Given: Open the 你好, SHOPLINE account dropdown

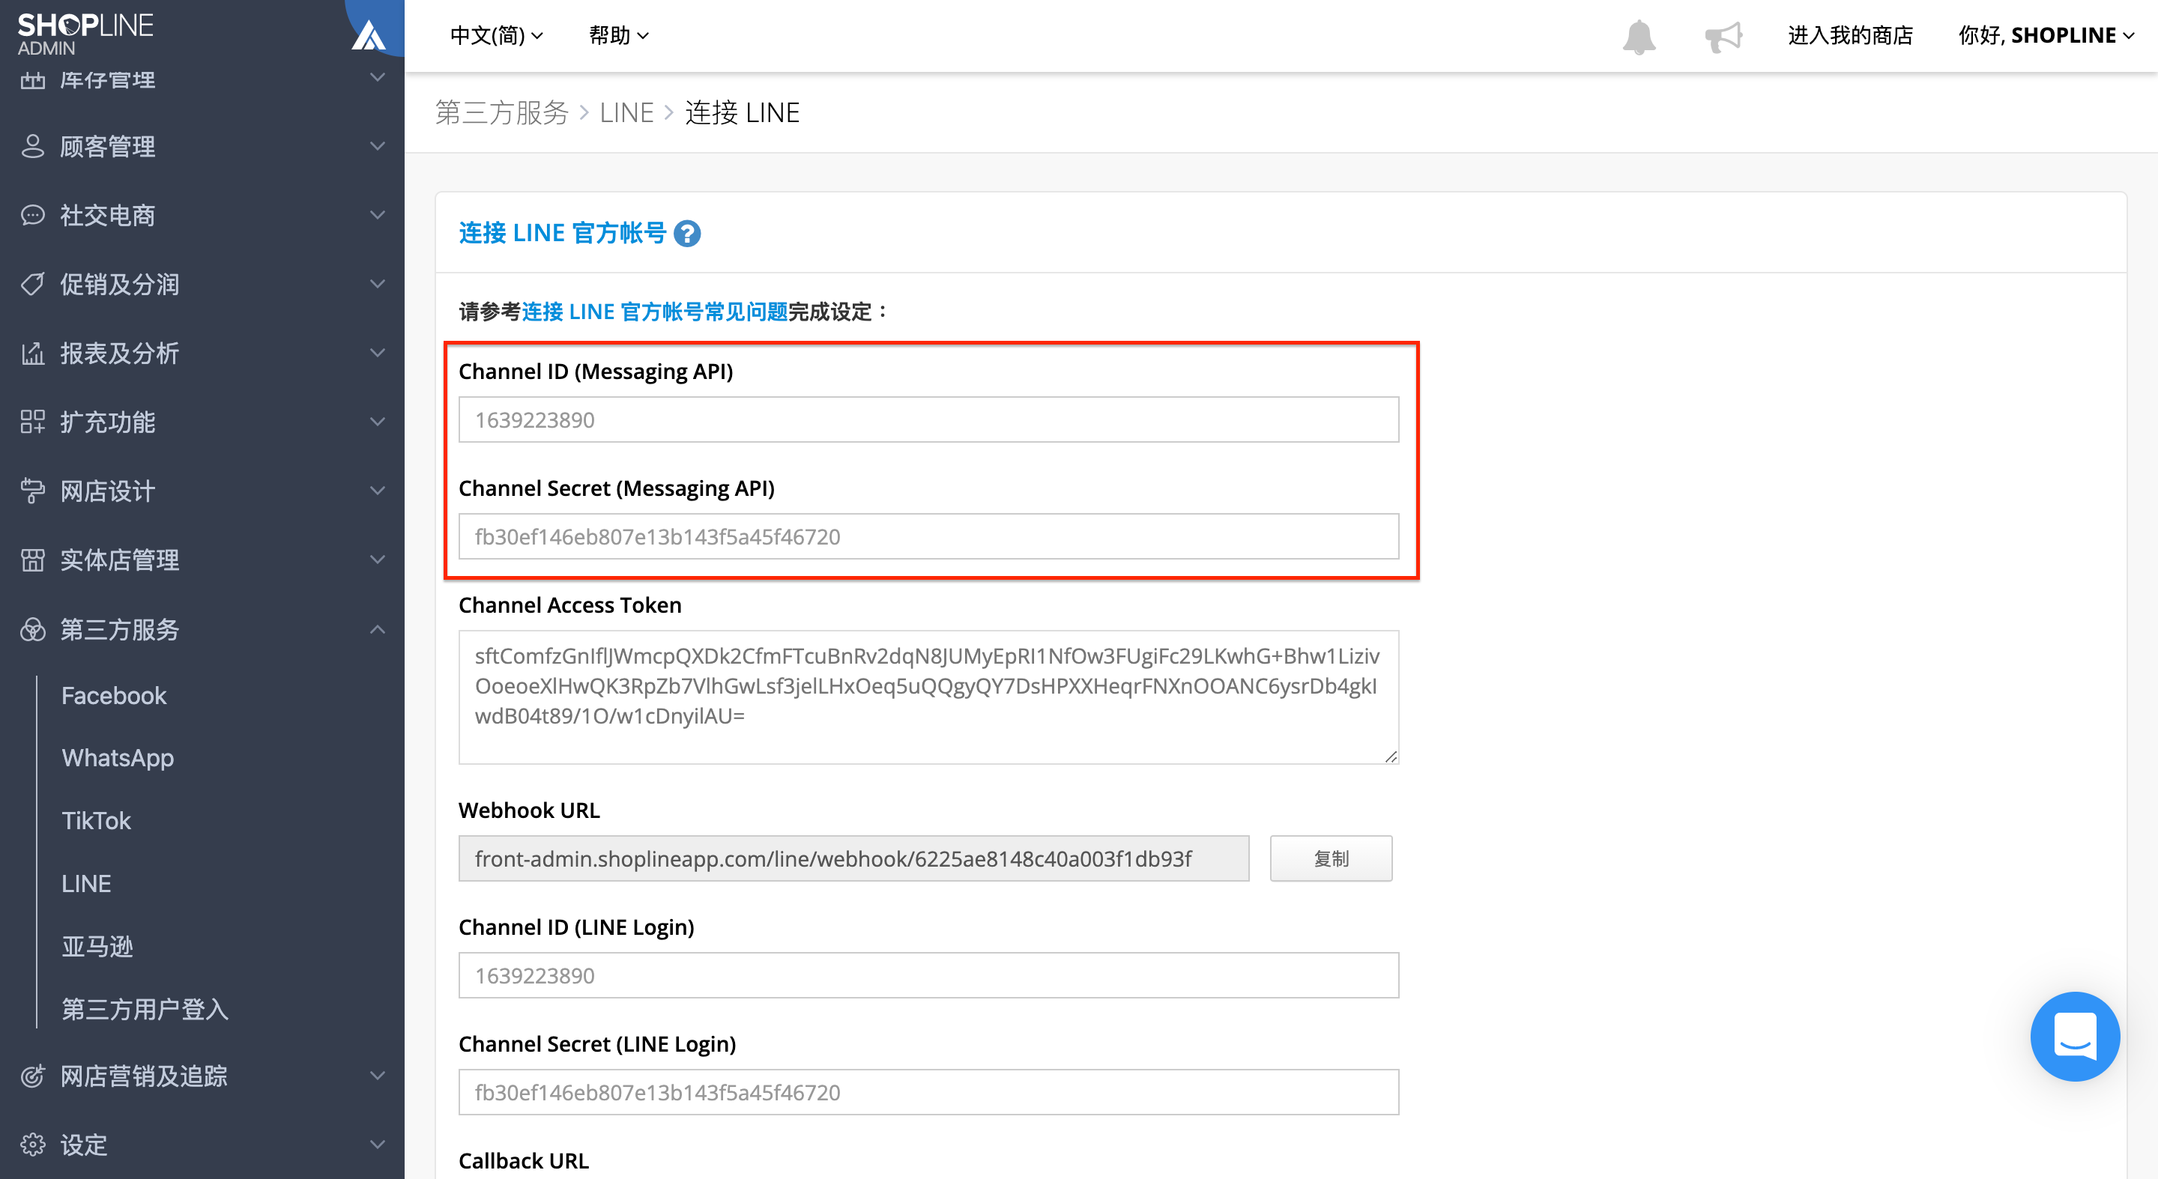Looking at the screenshot, I should tap(2046, 35).
